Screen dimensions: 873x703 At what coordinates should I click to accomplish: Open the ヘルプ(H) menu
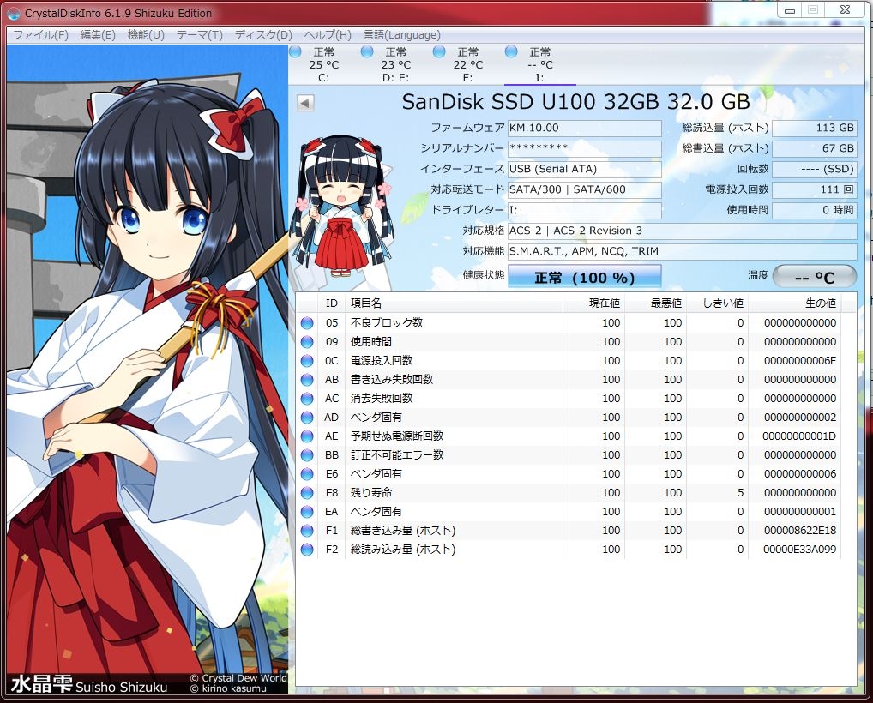tap(328, 35)
